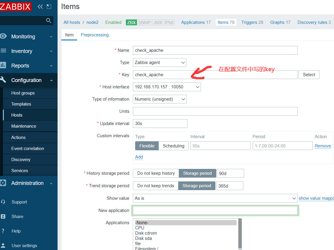Select Flexible custom interval type
This screenshot has width=334, height=250.
pos(147,146)
